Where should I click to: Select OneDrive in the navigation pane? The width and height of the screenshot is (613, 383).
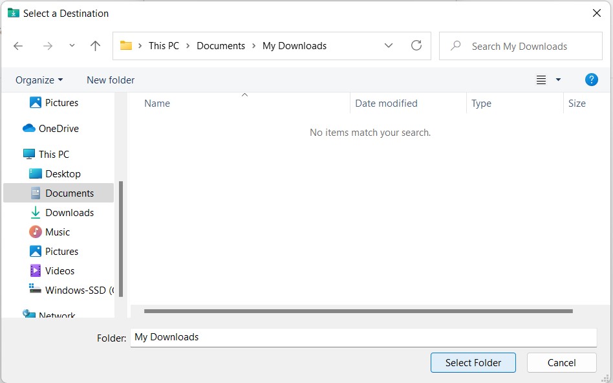click(x=58, y=129)
